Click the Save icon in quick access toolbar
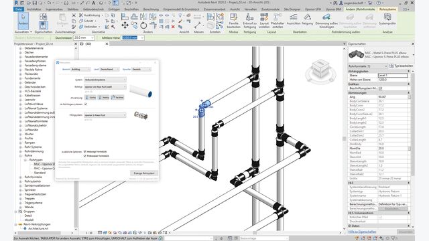The height and width of the screenshot is (241, 429). click(35, 3)
